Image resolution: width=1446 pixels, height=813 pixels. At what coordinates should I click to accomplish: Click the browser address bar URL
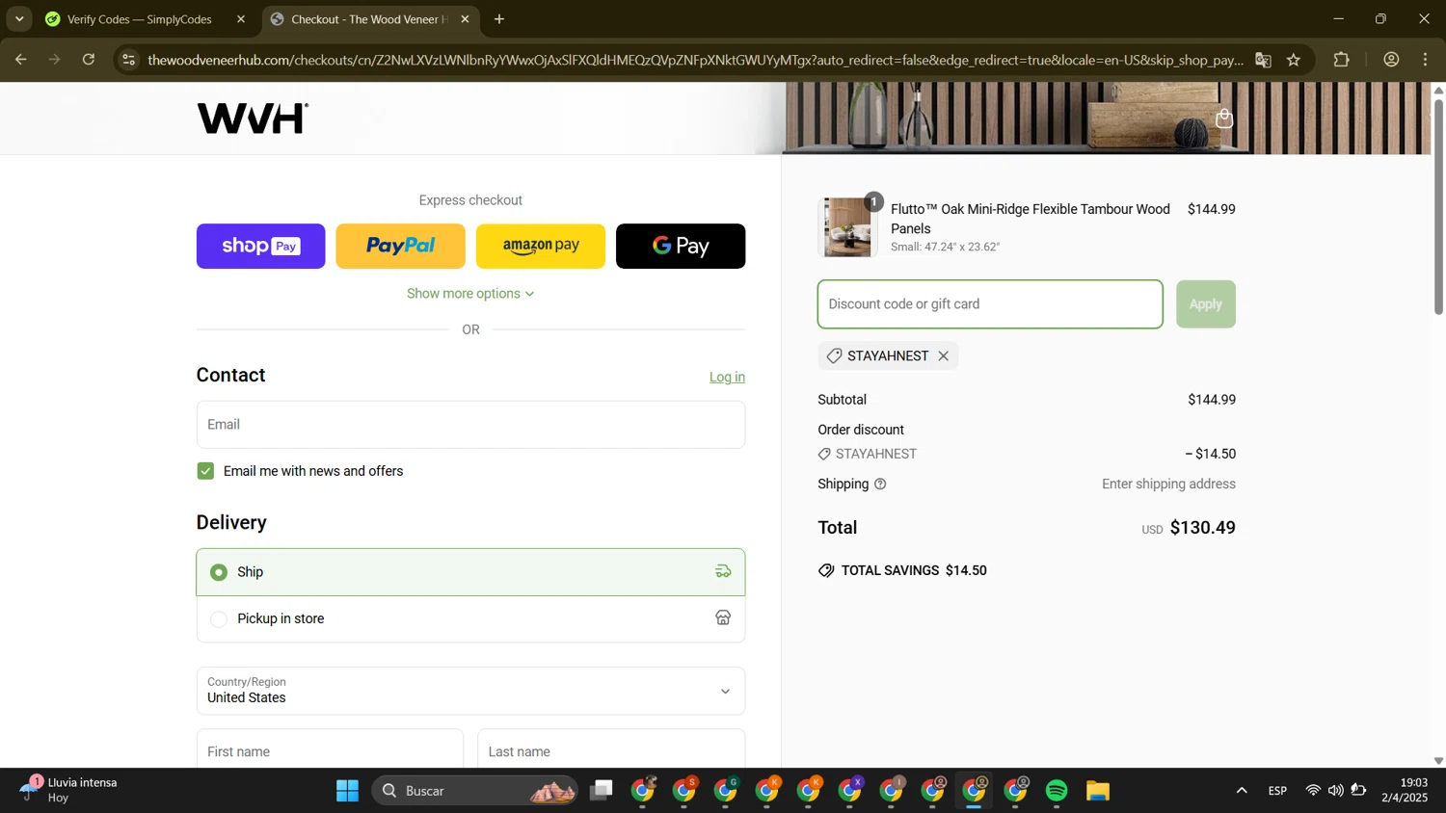coord(694,60)
